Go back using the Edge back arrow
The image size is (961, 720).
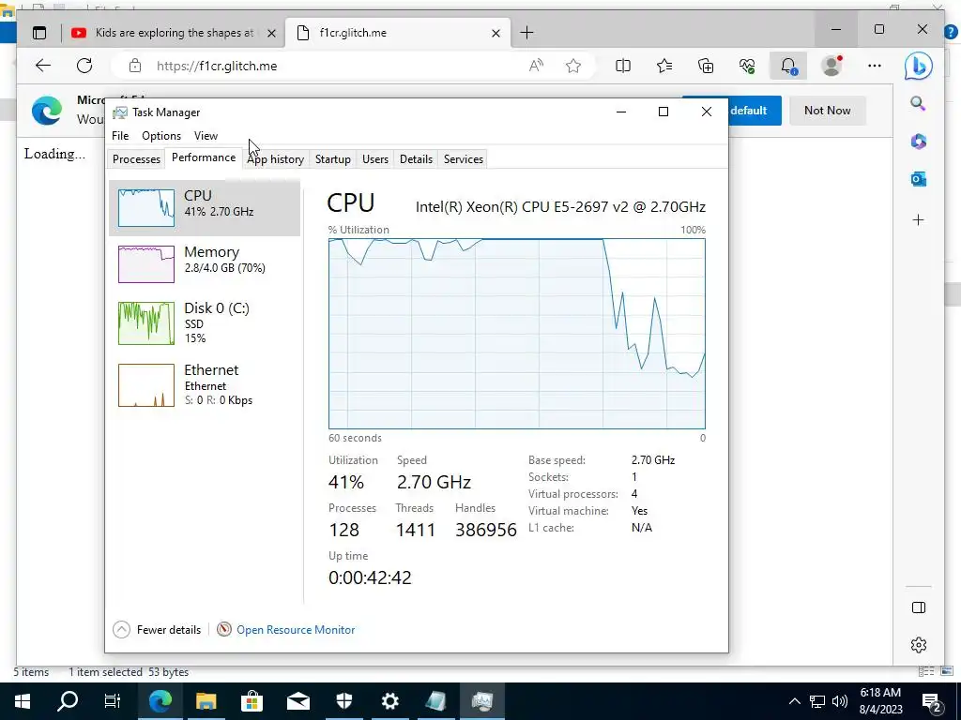(43, 66)
